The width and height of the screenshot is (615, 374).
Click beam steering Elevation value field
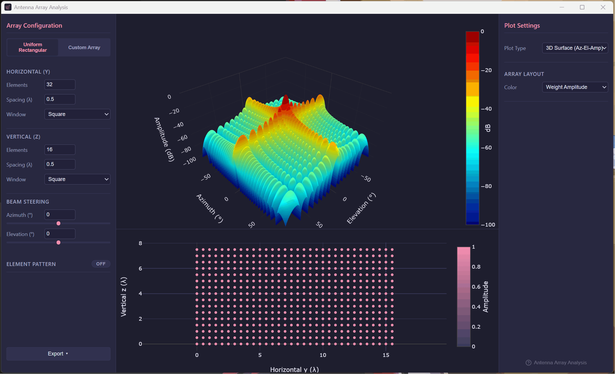click(60, 234)
